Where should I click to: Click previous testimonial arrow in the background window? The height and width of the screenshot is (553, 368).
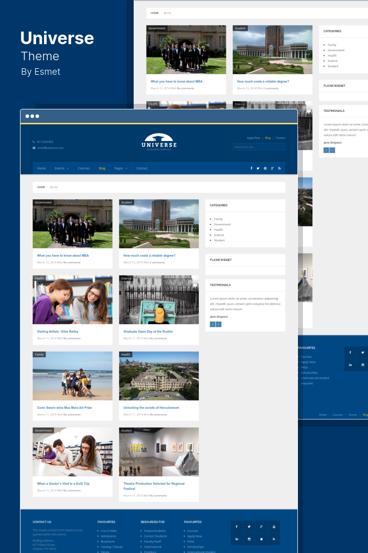click(326, 150)
